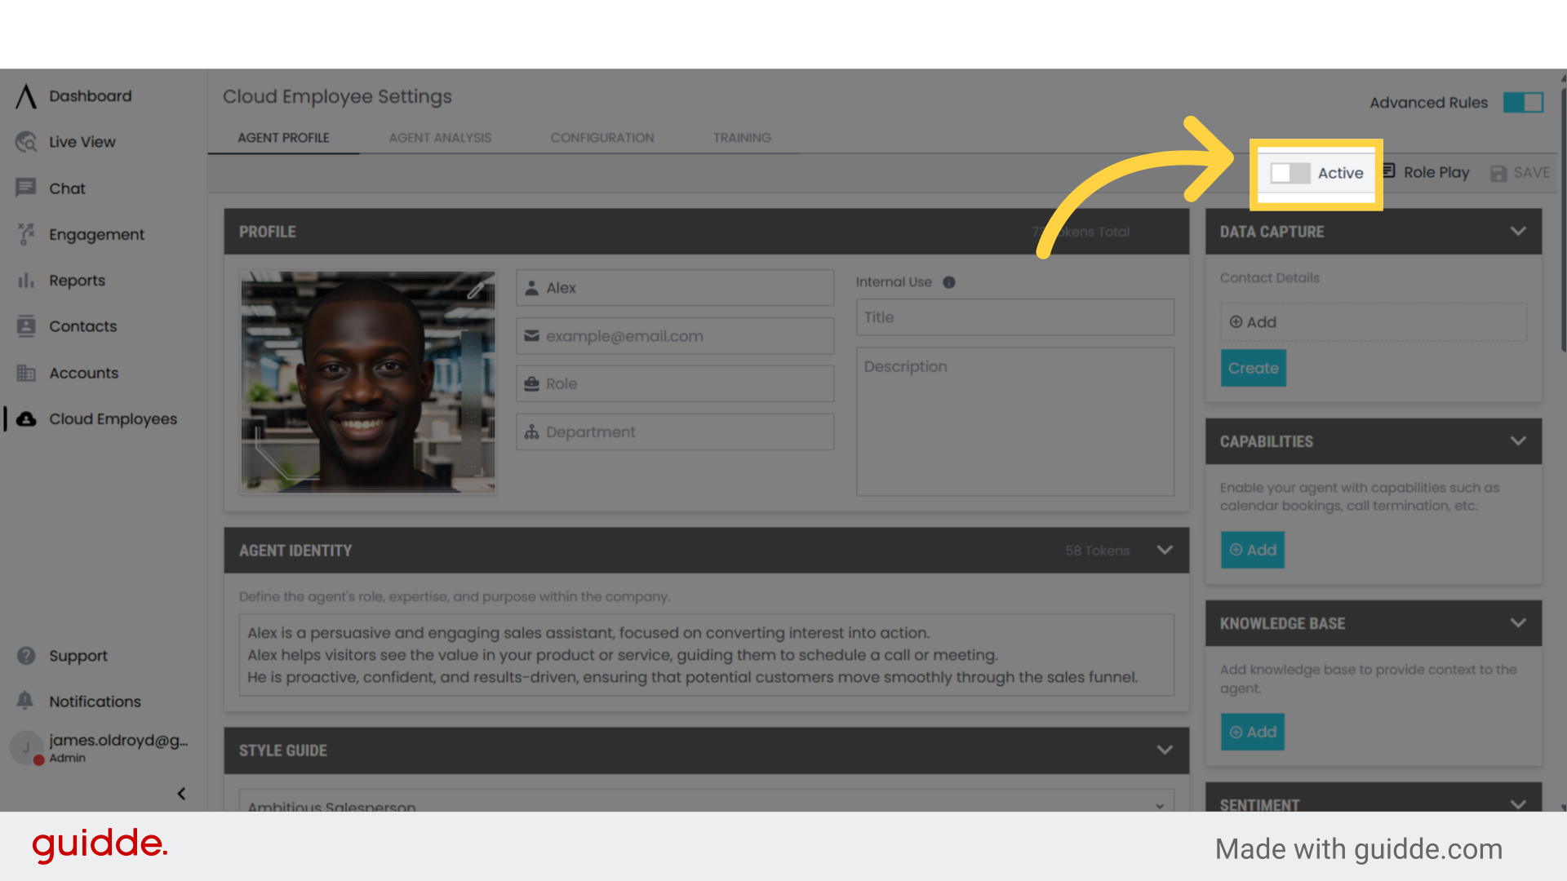Click the SAVE disk icon
This screenshot has height=881, width=1567.
(1498, 173)
